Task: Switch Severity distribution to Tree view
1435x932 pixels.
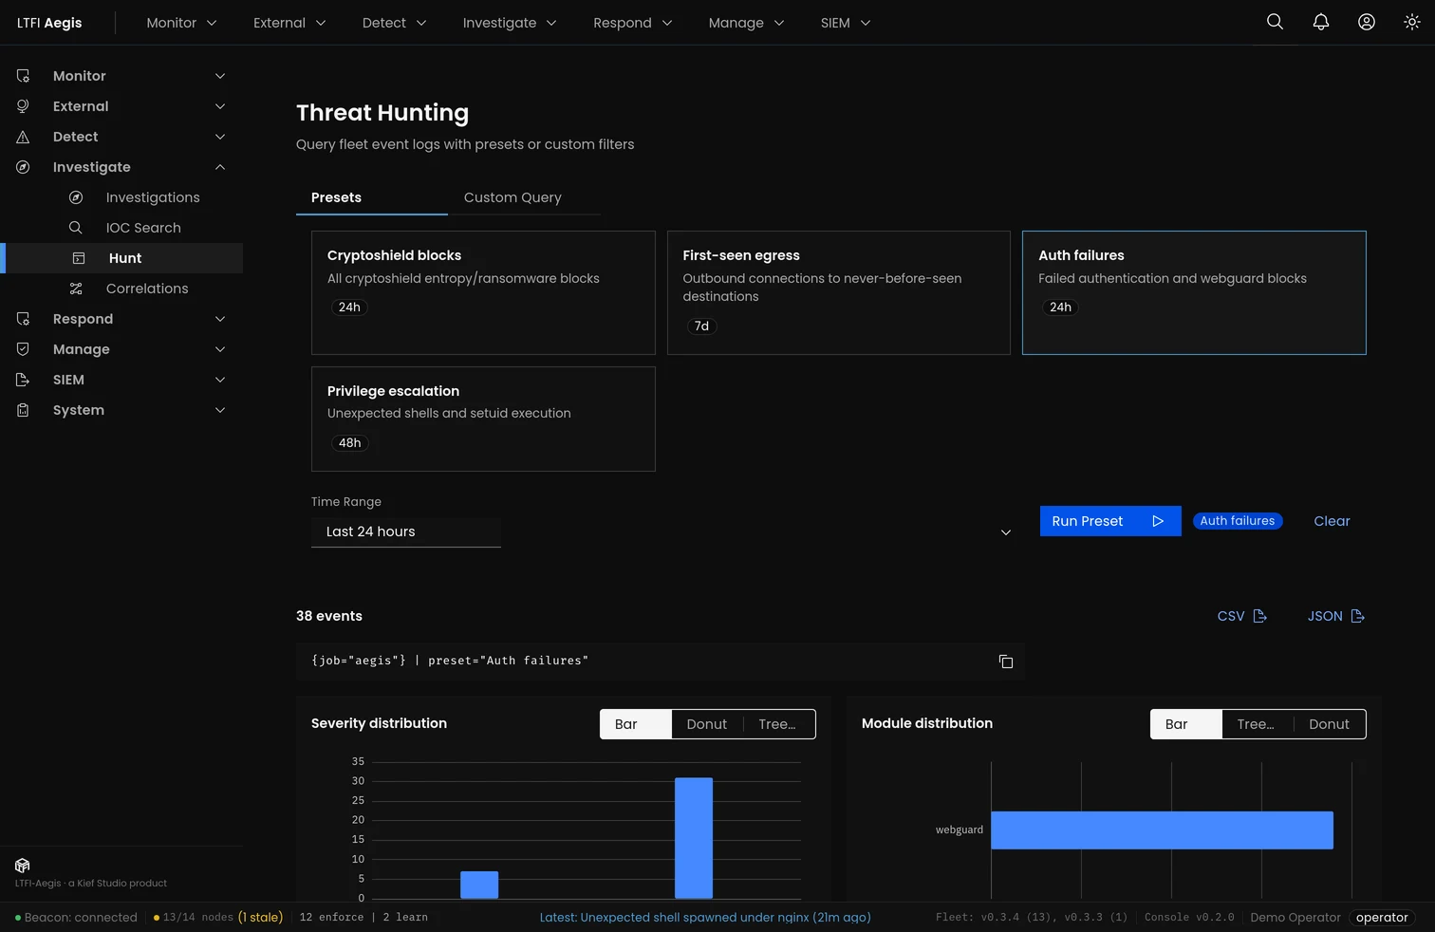Action: [x=778, y=724]
